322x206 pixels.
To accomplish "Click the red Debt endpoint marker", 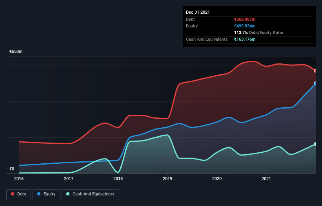I will coord(315,71).
